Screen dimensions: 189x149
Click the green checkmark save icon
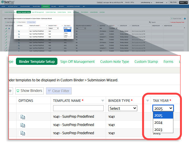[x=6, y=28]
